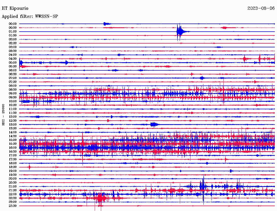The width and height of the screenshot is (277, 211).
Task: Select the 10:00 time label
Action: (x=13, y=101)
